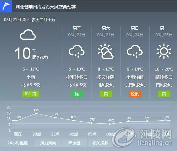Click the rain cloud icon for 周日
The width and height of the screenshot is (177, 151).
pyautogui.click(x=135, y=51)
